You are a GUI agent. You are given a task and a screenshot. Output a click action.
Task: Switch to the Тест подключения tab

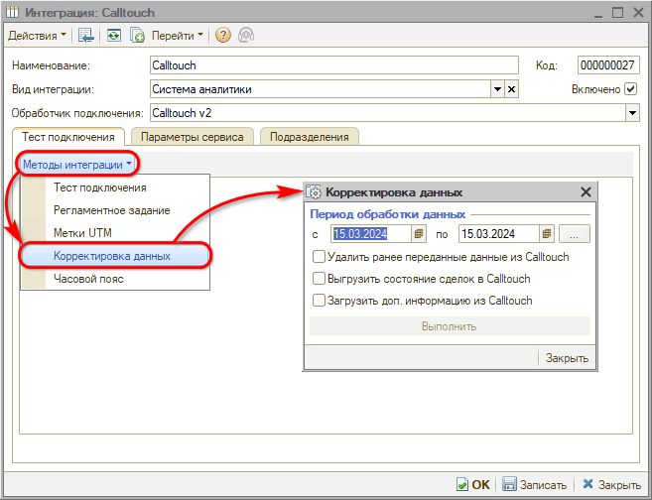pyautogui.click(x=68, y=137)
